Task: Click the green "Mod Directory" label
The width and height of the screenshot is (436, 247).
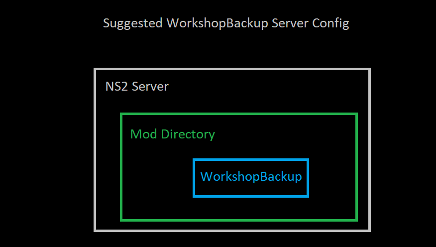Action: (x=172, y=134)
